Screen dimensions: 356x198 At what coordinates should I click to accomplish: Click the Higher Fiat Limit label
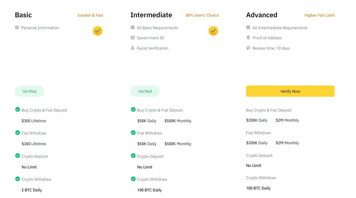[x=319, y=15]
